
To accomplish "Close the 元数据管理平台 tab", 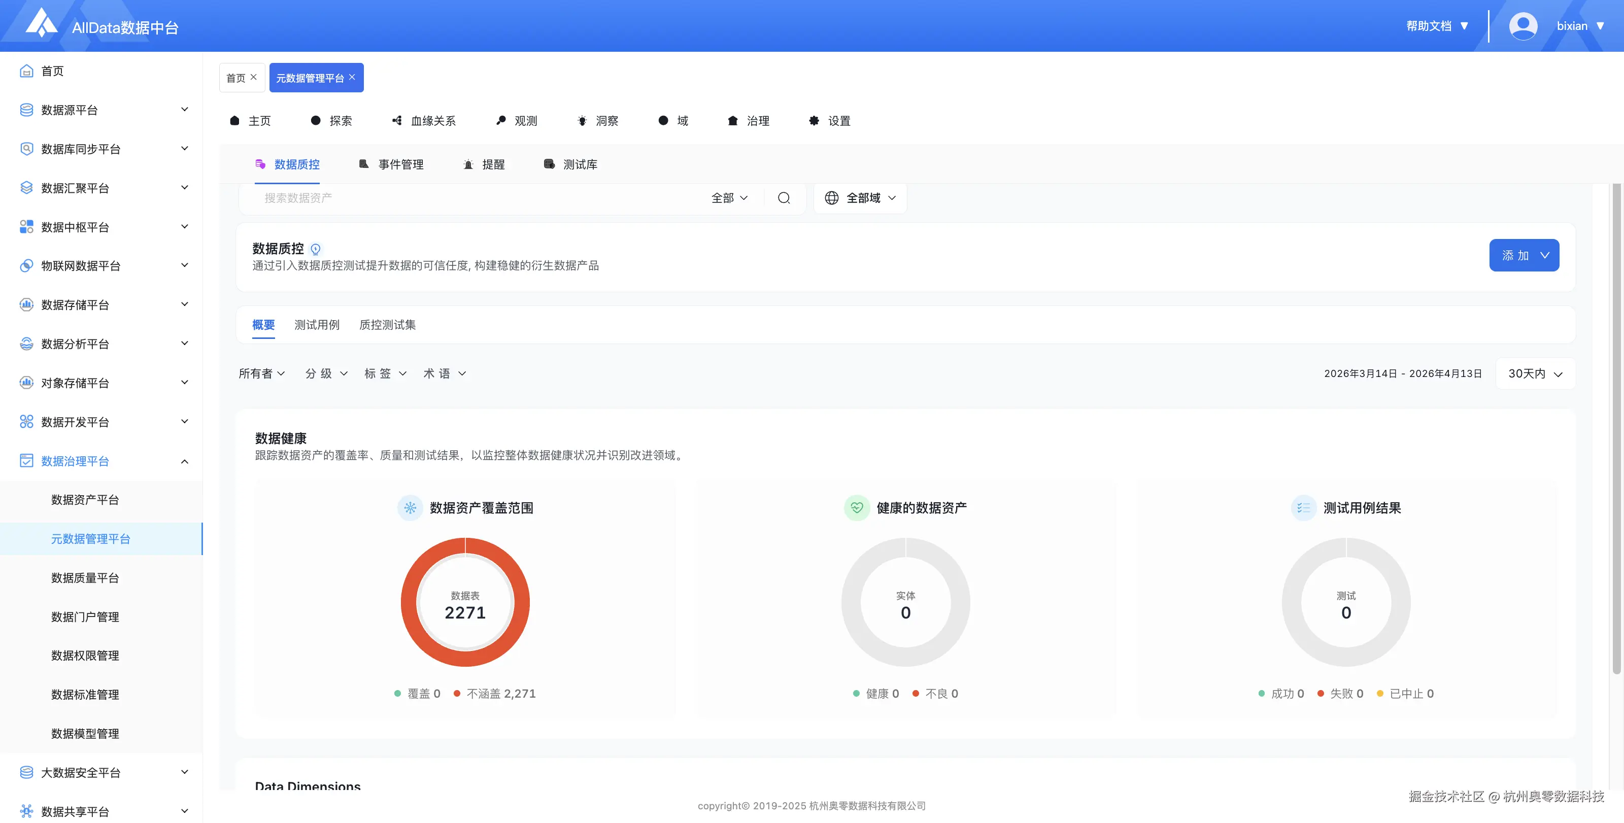I will point(352,77).
